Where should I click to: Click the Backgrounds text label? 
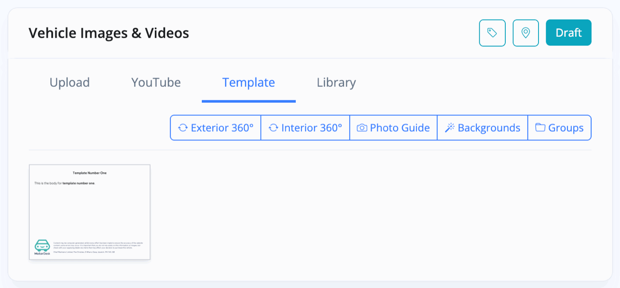(489, 128)
